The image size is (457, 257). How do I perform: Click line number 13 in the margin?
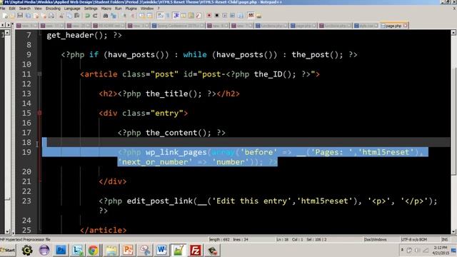tap(26, 94)
